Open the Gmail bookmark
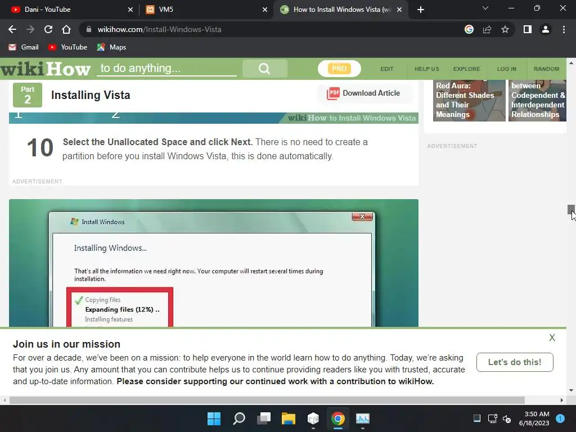 [24, 47]
